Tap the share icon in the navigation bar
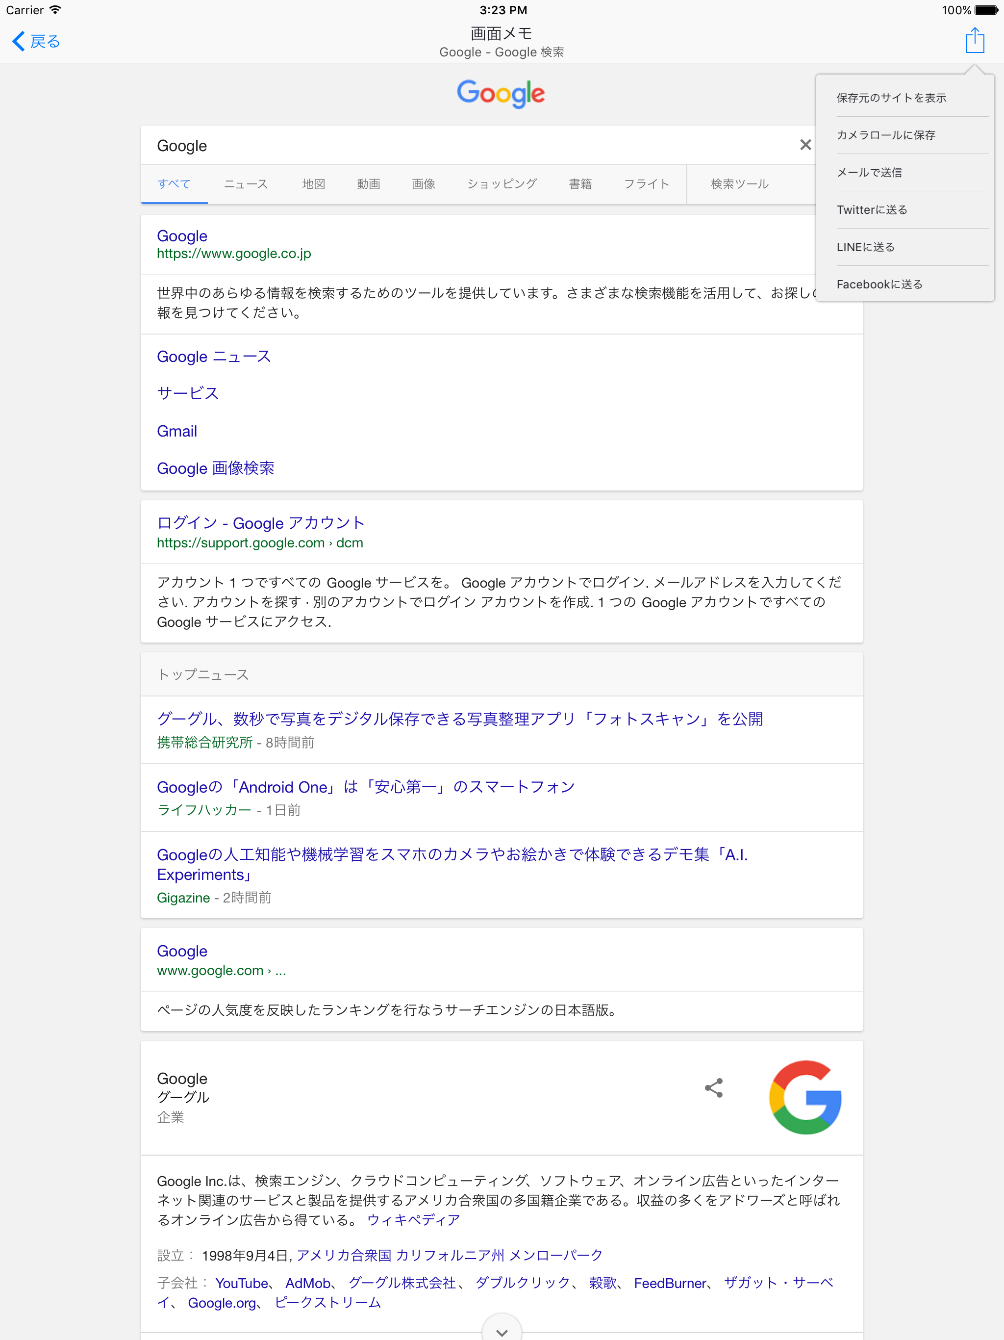This screenshot has width=1004, height=1340. point(974,40)
